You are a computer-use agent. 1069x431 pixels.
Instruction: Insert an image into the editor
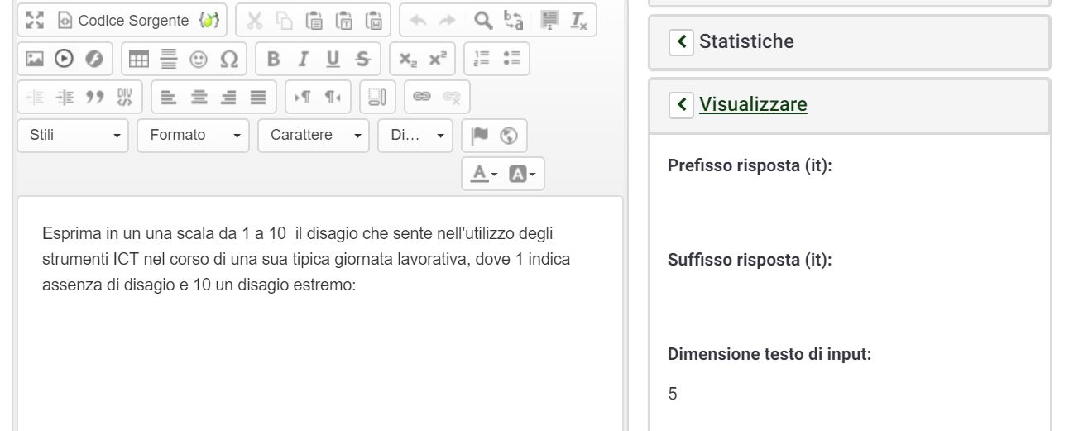coord(35,59)
